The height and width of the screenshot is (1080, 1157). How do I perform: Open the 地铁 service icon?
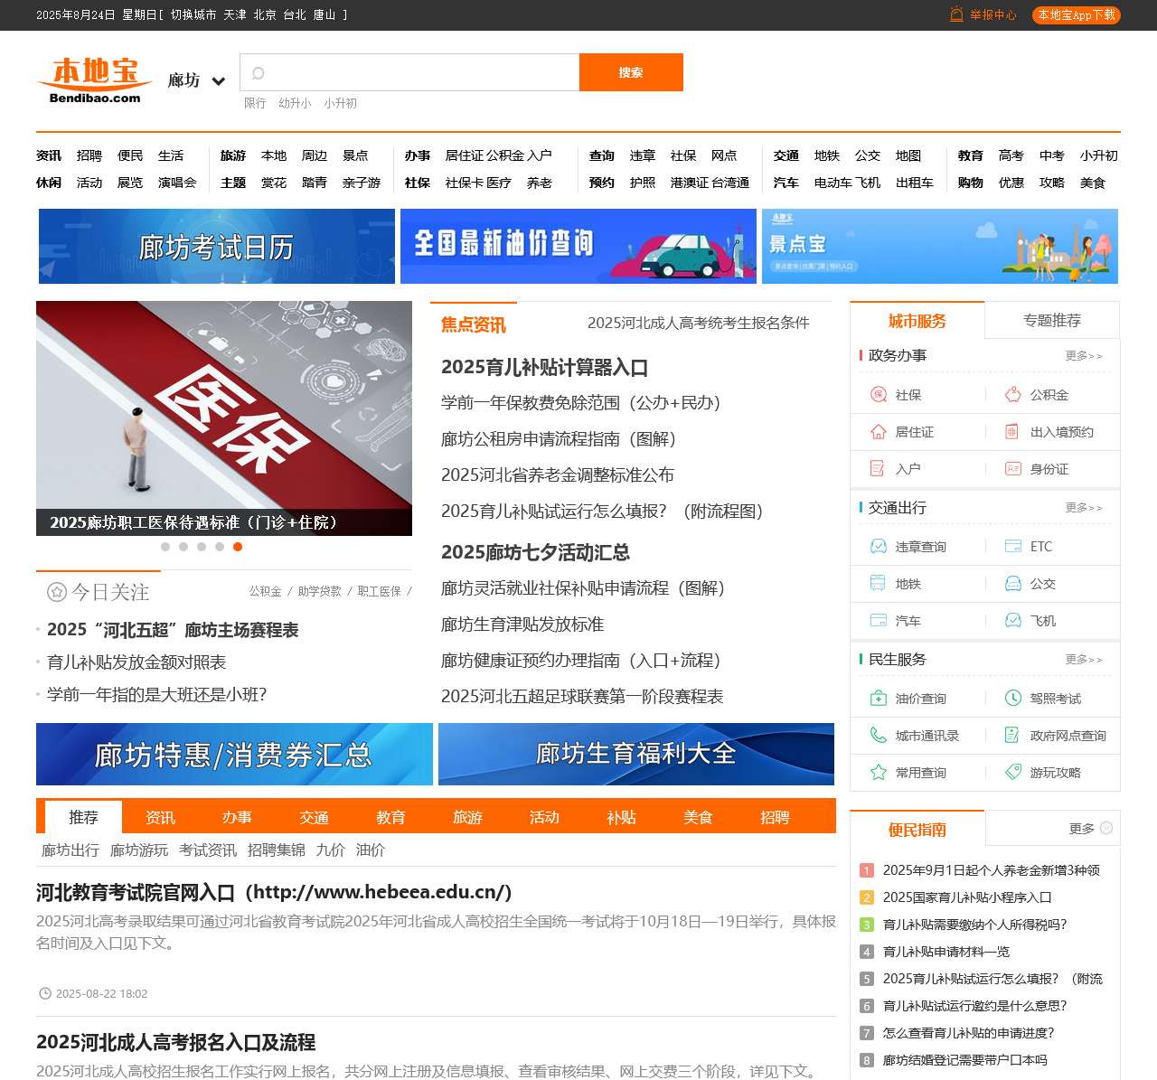(x=878, y=584)
